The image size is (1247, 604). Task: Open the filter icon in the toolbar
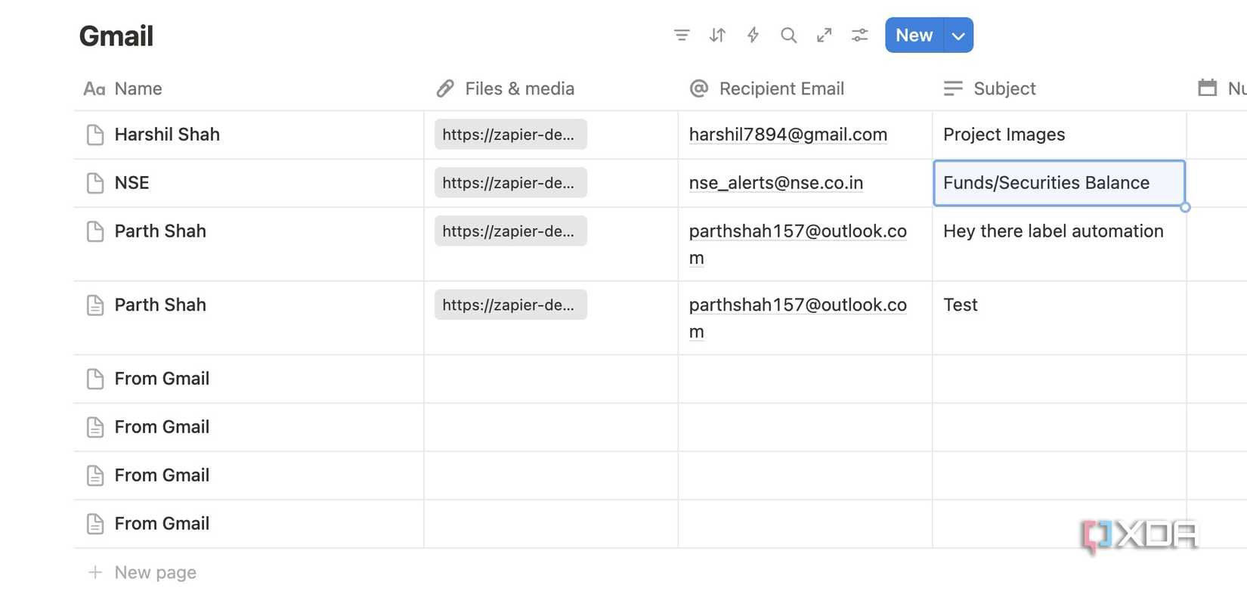click(x=682, y=35)
